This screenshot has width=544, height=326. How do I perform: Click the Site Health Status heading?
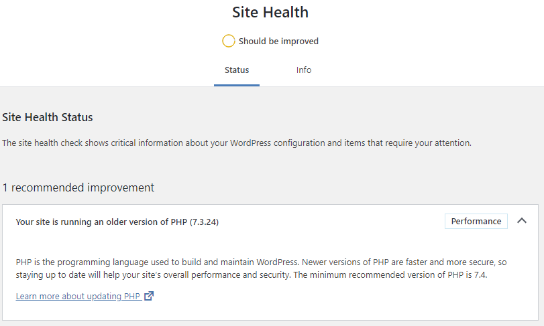pyautogui.click(x=48, y=117)
